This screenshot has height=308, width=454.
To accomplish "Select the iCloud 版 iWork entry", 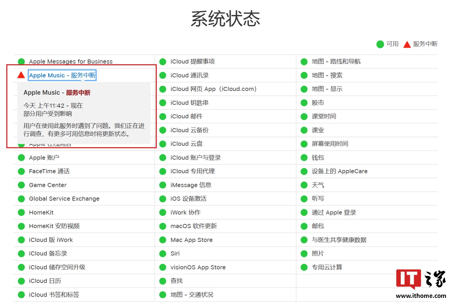I will pos(51,240).
